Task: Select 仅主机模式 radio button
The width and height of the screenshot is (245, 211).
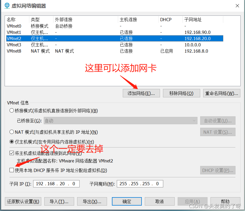Action: [x=12, y=142]
